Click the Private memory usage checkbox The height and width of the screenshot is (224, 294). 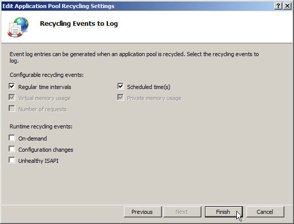(120, 98)
